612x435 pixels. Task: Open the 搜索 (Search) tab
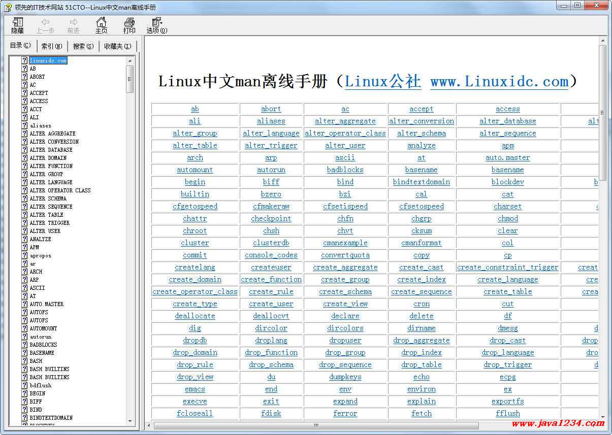tap(83, 46)
